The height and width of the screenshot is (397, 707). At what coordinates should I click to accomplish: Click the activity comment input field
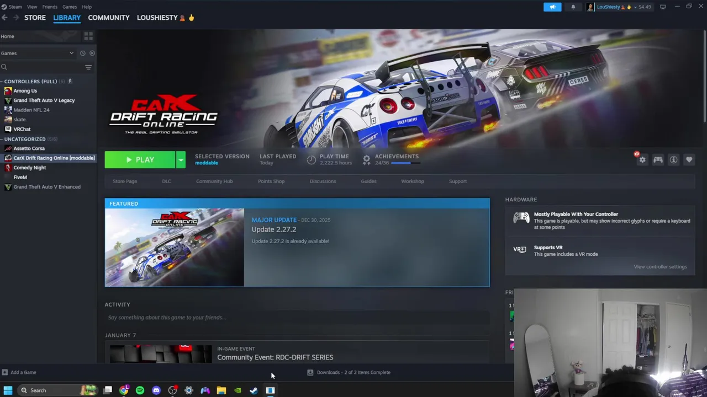tap(297, 318)
